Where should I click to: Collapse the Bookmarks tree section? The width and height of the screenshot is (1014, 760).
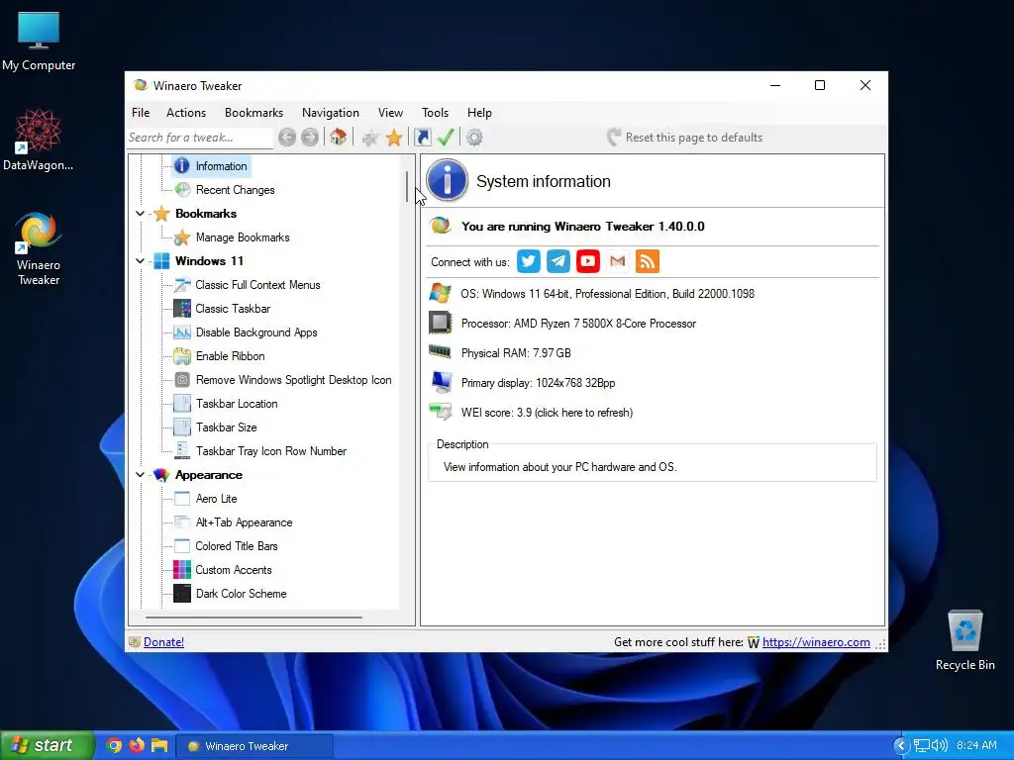click(140, 214)
